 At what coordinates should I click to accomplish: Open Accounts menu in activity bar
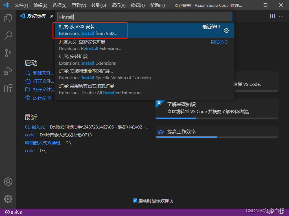pyautogui.click(x=8, y=181)
